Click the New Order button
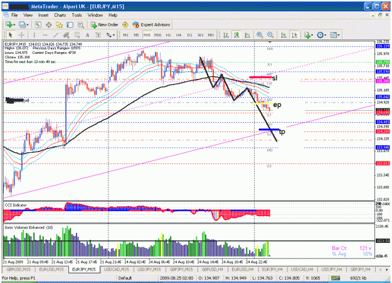 (104, 24)
